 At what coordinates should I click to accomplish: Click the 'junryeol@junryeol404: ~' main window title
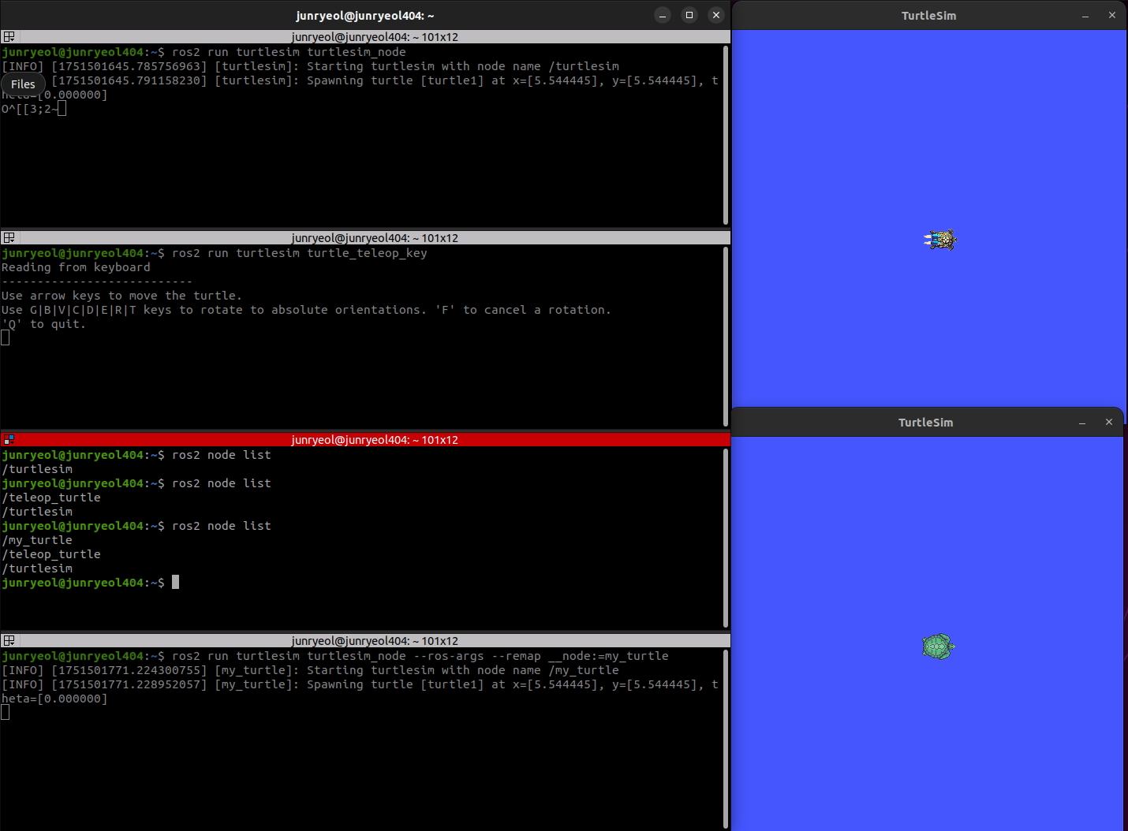pos(365,16)
